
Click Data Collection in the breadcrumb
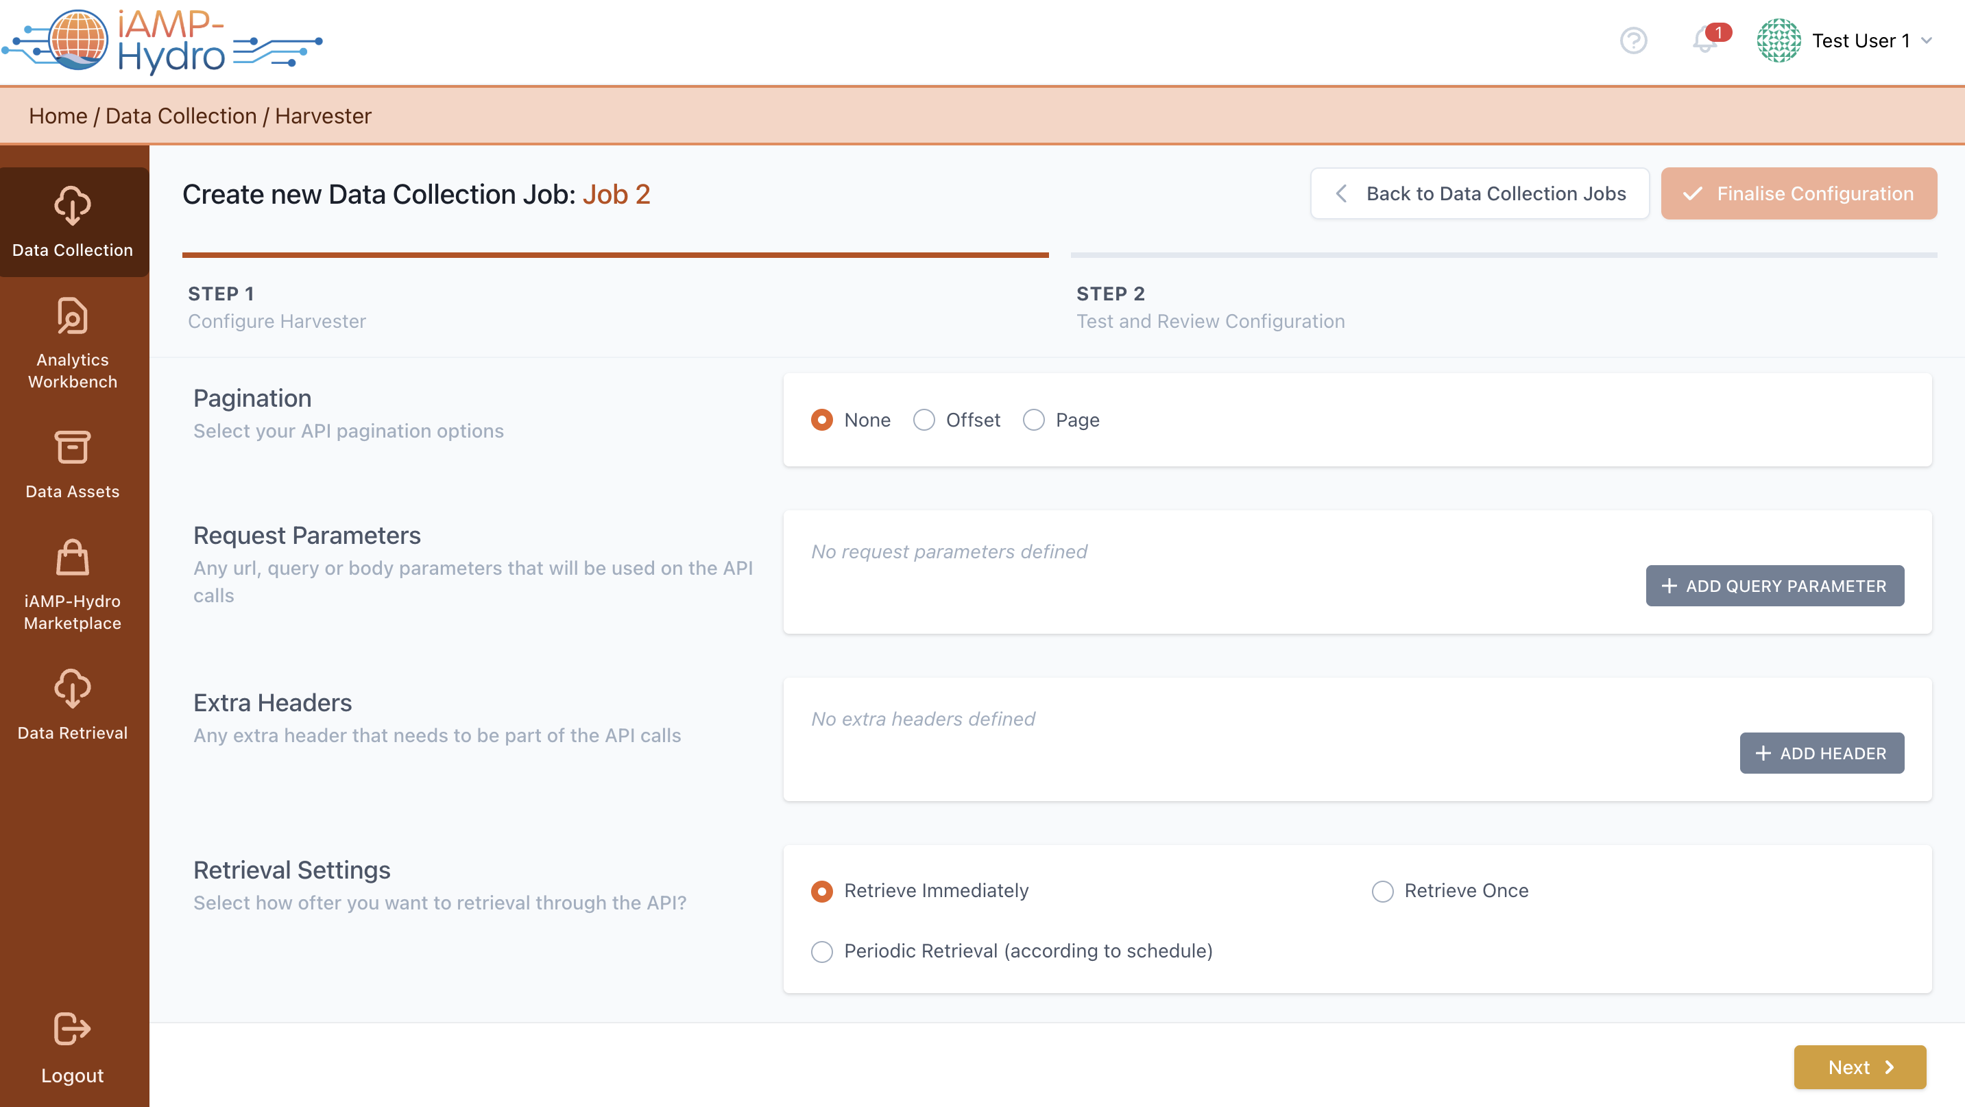point(181,116)
